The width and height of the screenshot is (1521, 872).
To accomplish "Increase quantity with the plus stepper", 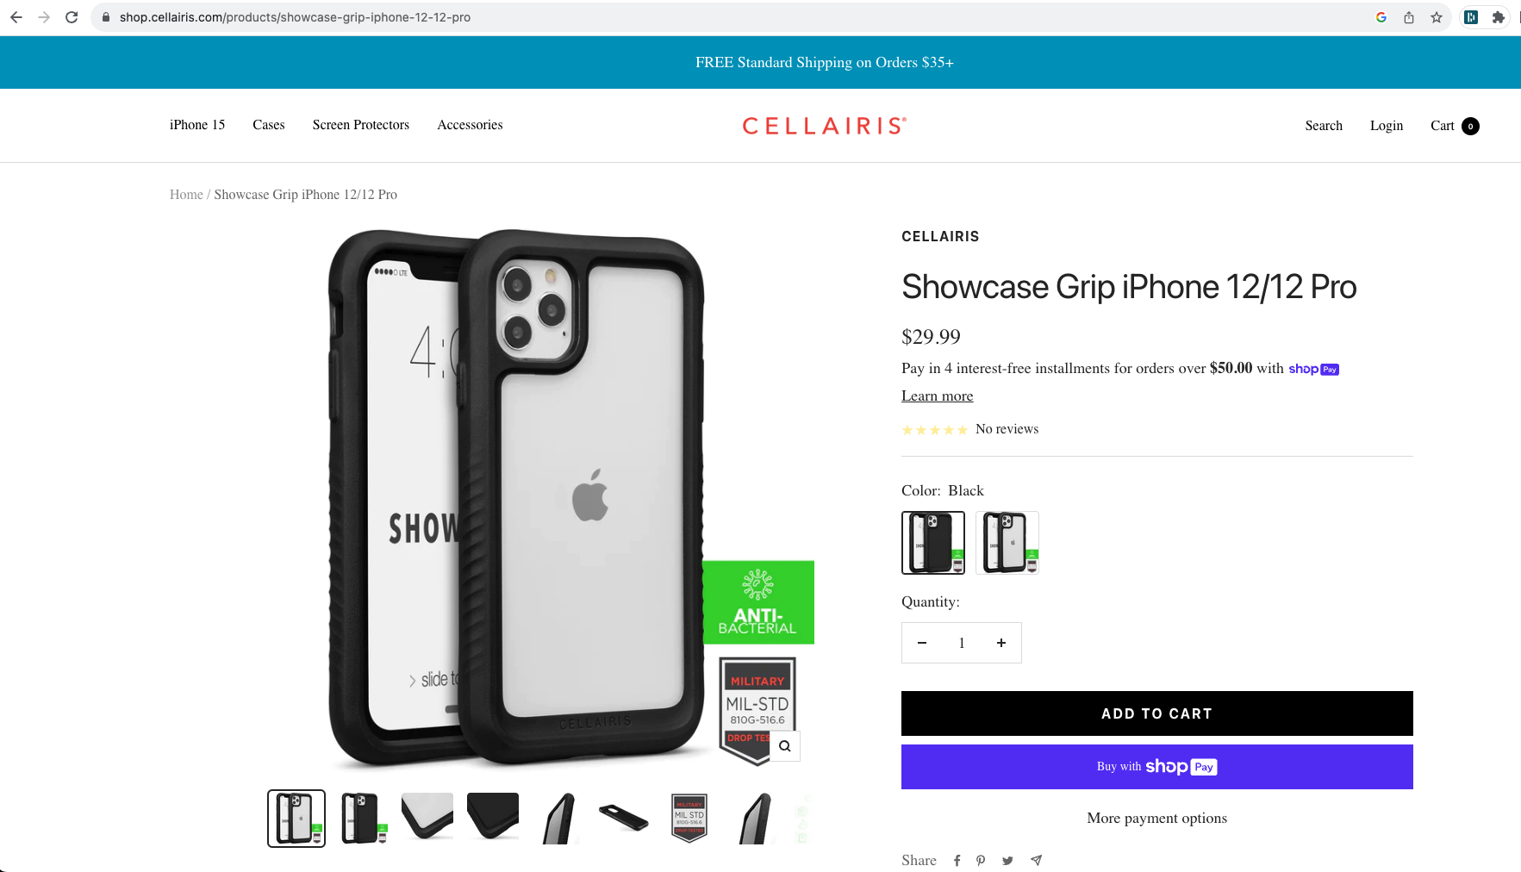I will click(1000, 643).
